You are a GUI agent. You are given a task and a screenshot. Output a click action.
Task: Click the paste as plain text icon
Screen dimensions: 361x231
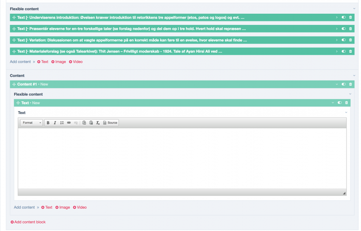click(x=84, y=123)
